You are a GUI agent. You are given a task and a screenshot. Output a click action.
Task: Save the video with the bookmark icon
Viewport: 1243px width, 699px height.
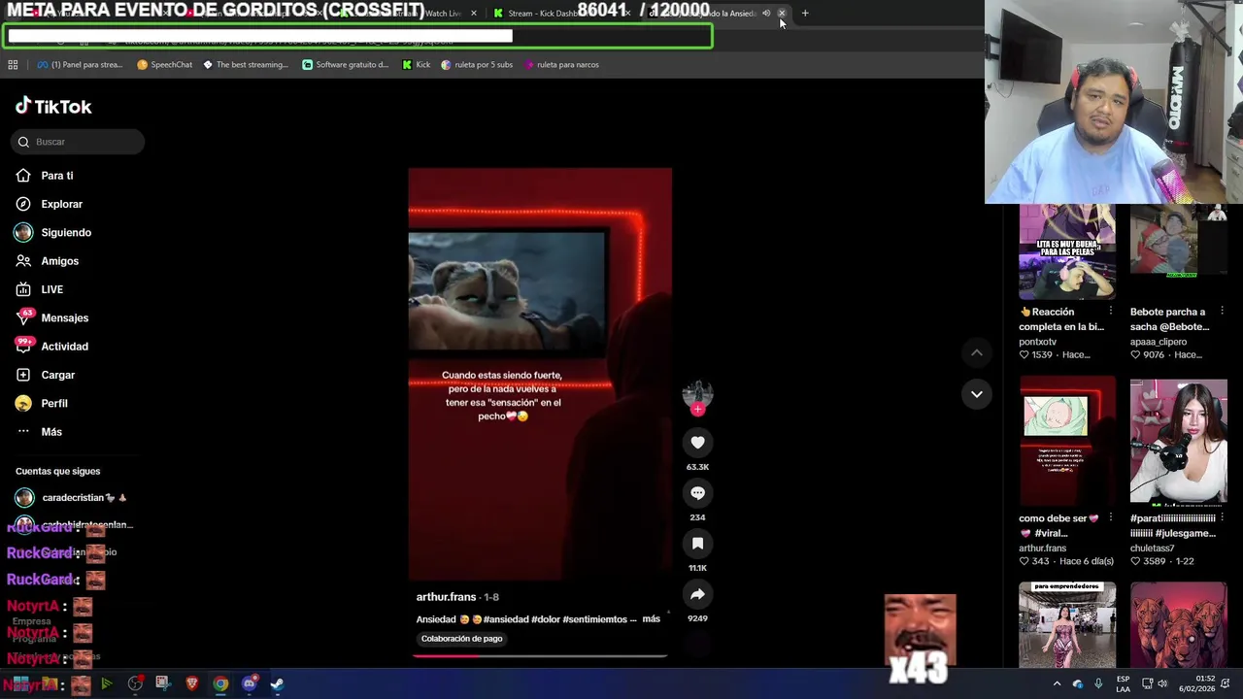[x=697, y=544]
